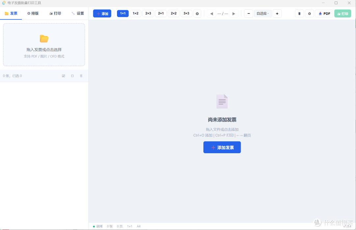Switch to the 排版 tab

(x=33, y=14)
